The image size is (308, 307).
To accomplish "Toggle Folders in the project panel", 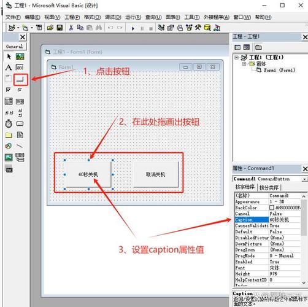I will coord(258,47).
